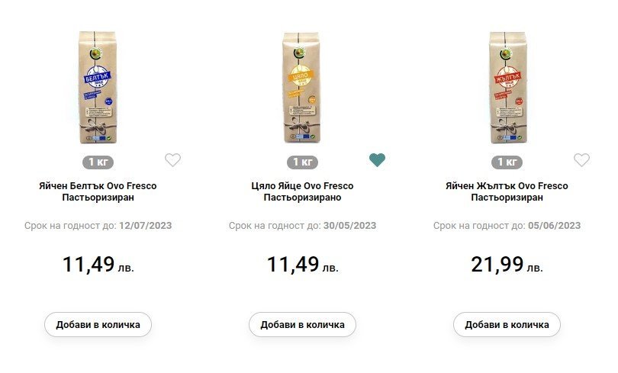This screenshot has width=618, height=373.
Task: Open Яйчен Жълтък Ovo Fresco Пастьоризиран title link
Action: coord(507,191)
